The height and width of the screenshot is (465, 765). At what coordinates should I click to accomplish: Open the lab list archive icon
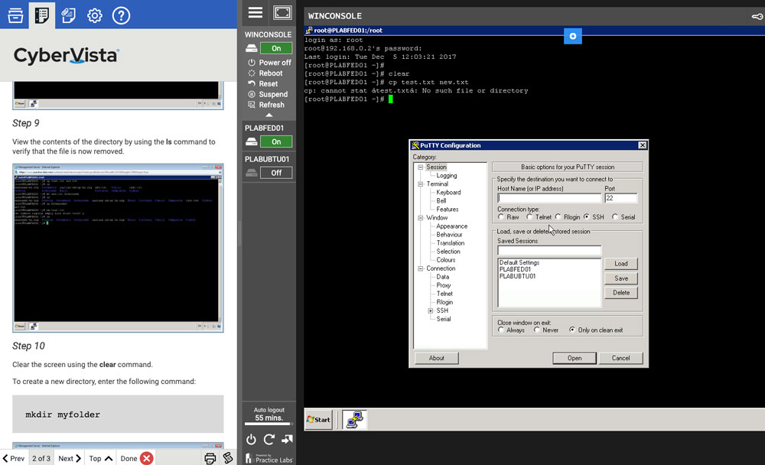click(15, 15)
